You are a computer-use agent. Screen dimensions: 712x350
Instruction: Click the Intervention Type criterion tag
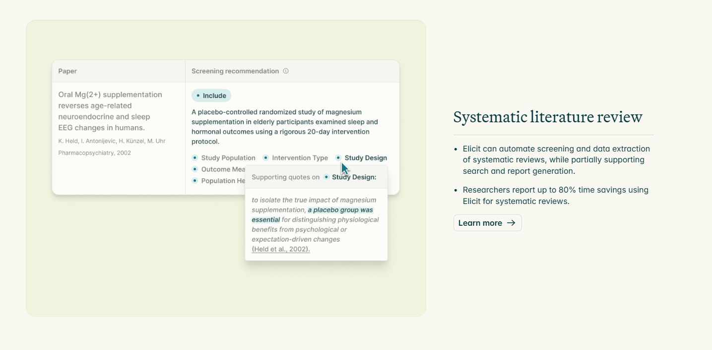[x=295, y=158]
